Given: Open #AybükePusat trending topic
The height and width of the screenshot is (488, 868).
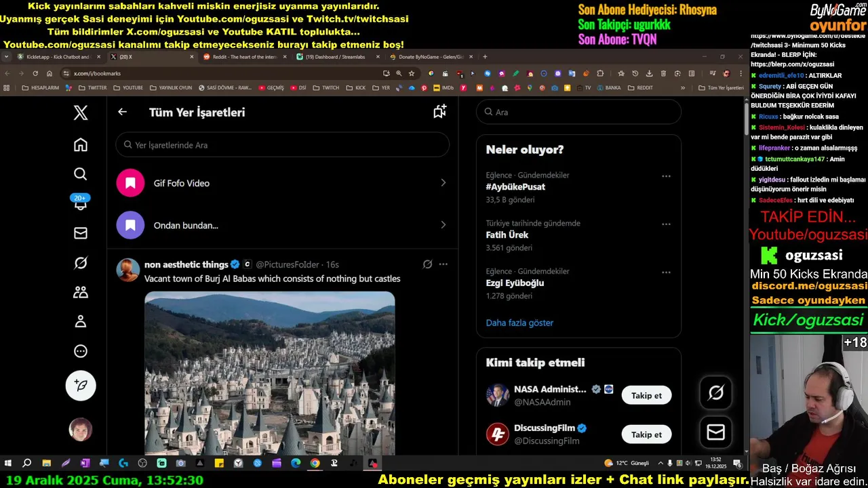Looking at the screenshot, I should coord(515,187).
